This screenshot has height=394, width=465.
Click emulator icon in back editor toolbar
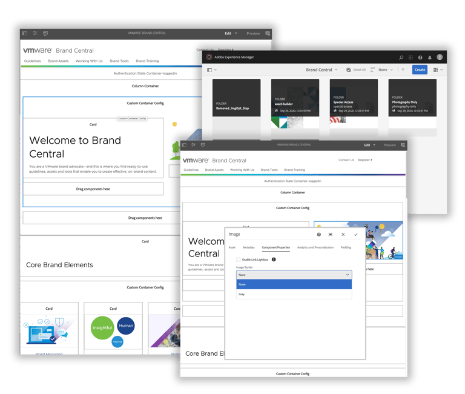pos(45,33)
